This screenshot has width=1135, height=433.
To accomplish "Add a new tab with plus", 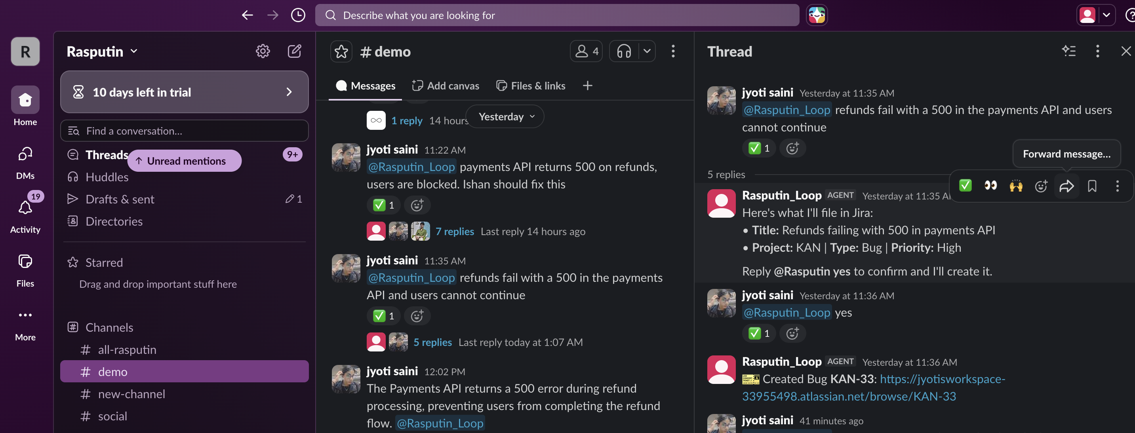I will (587, 85).
